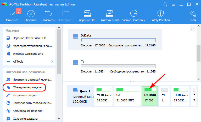201x122 pixels.
Task: Click the AOMEI application logo icon
Action: pos(5,4)
